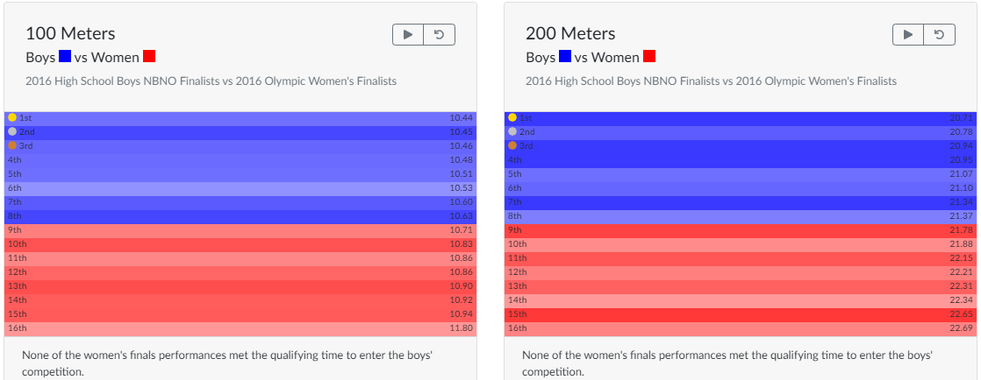The height and width of the screenshot is (380, 981).
Task: Click the blue Boys swatch in 200 Meters
Action: (565, 57)
